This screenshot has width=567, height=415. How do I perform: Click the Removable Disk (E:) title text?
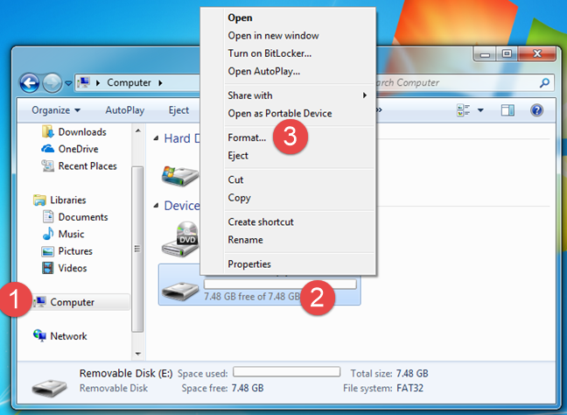tap(126, 373)
